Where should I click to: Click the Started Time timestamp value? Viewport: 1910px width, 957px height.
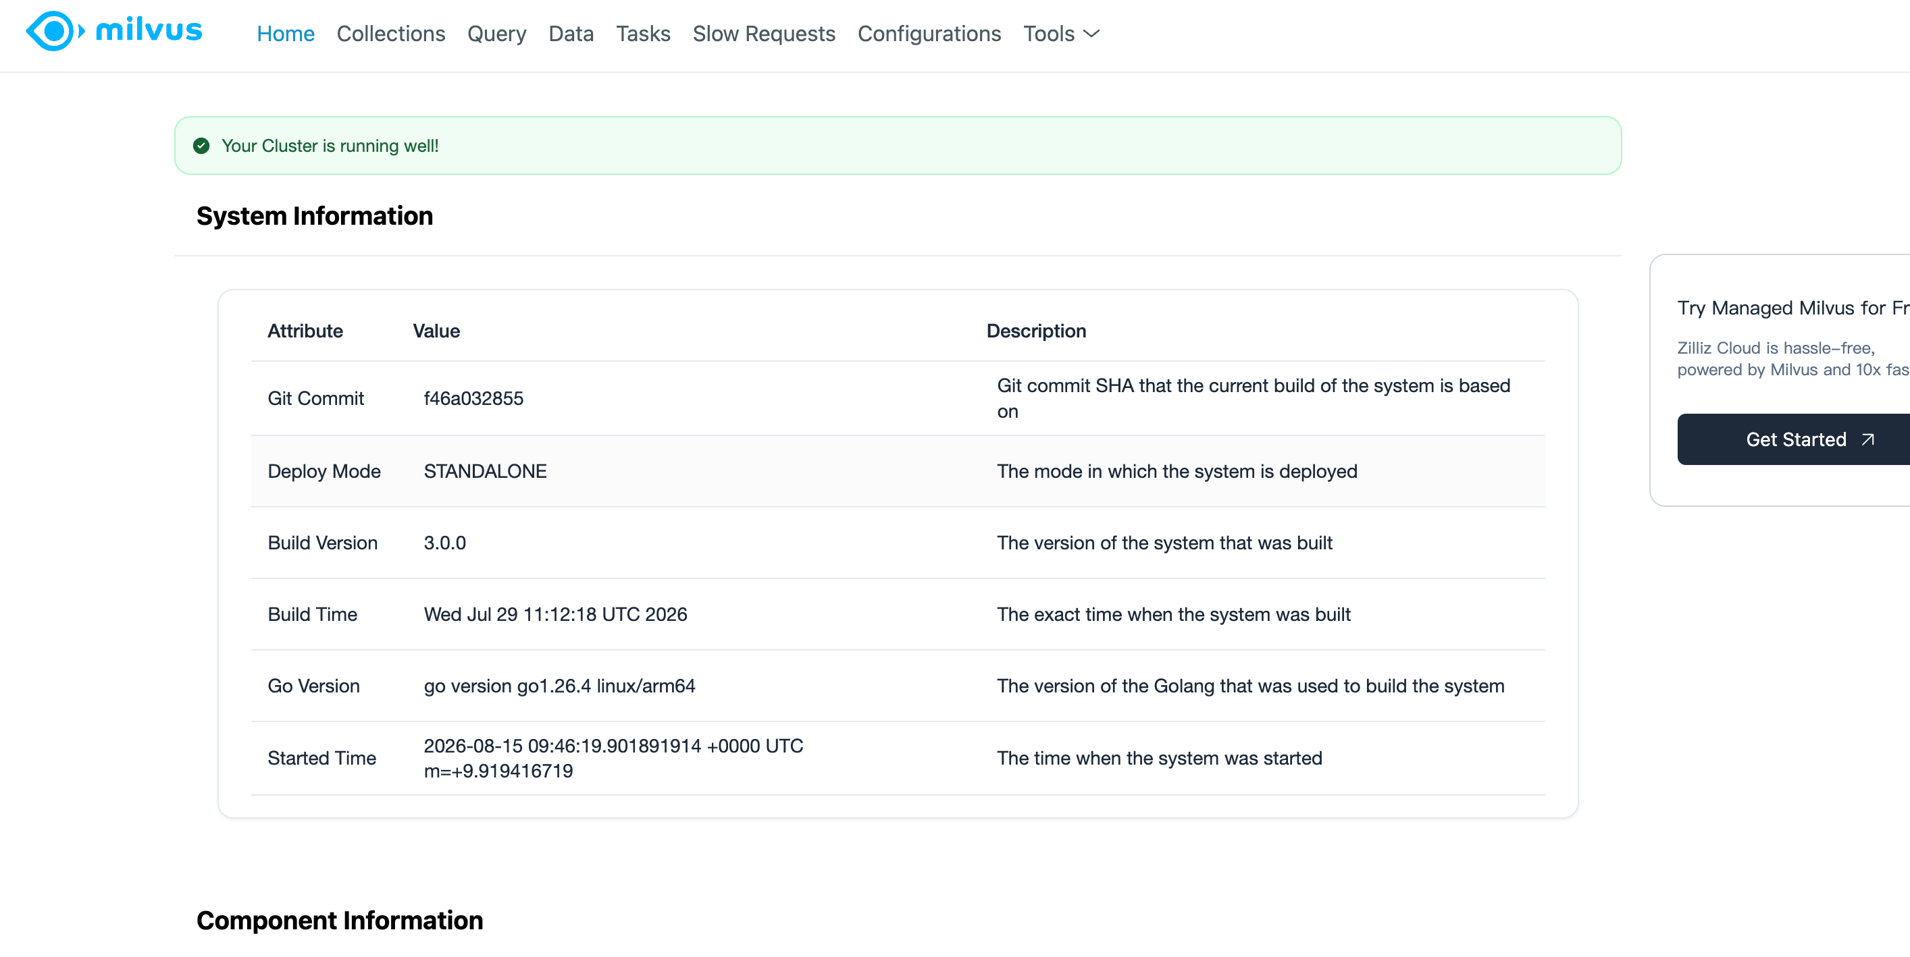613,758
